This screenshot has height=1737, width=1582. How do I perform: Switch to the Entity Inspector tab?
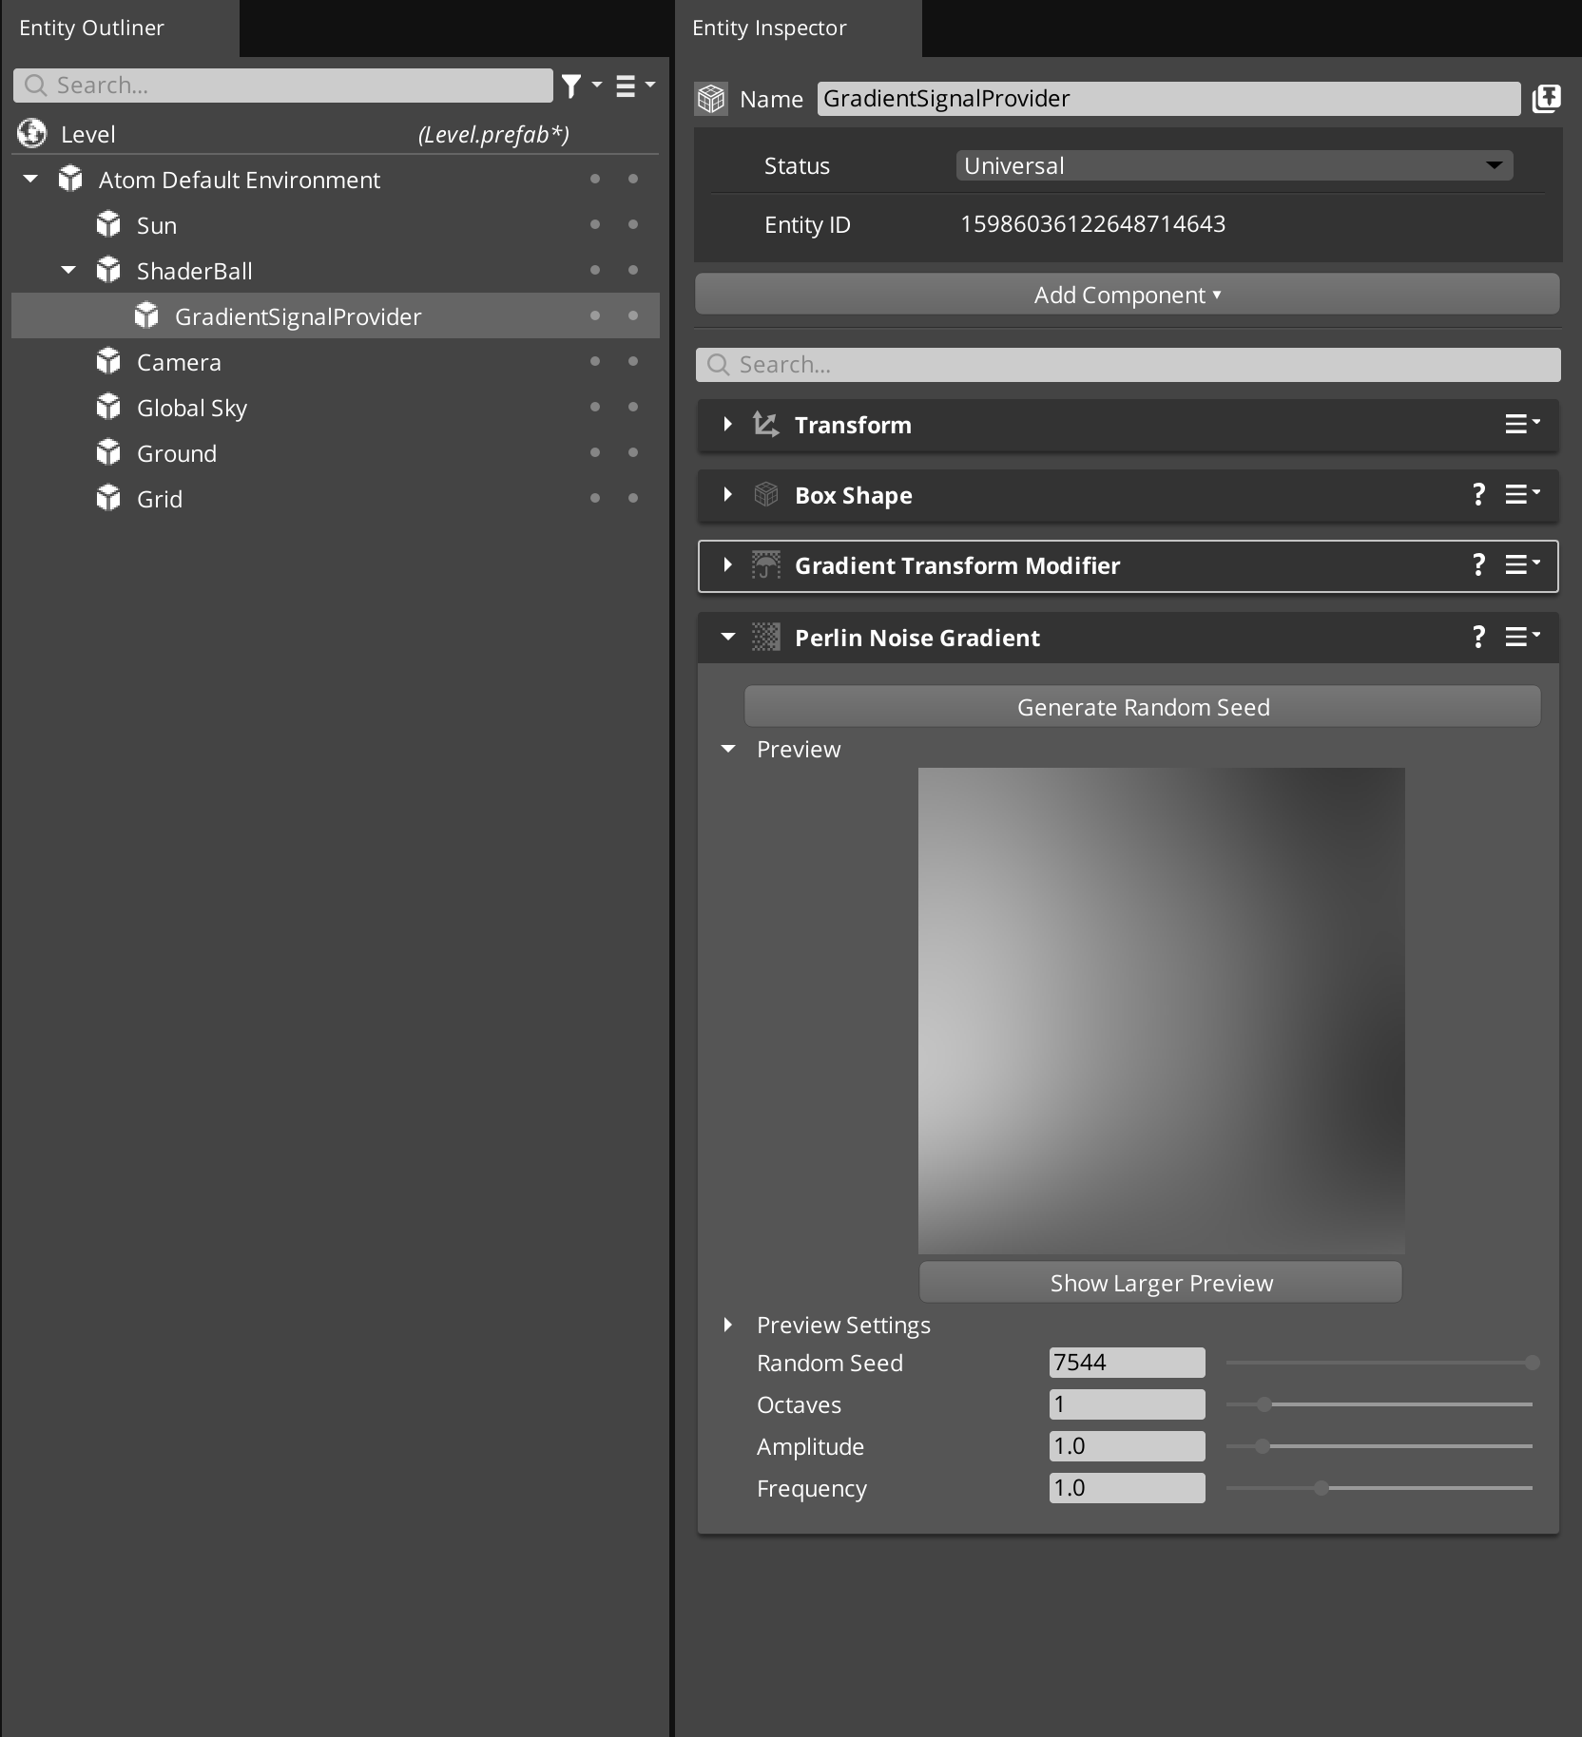769,28
